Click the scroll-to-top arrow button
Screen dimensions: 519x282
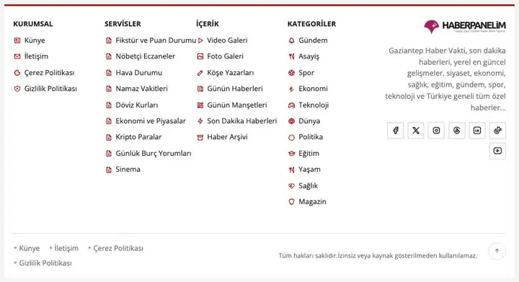[497, 251]
